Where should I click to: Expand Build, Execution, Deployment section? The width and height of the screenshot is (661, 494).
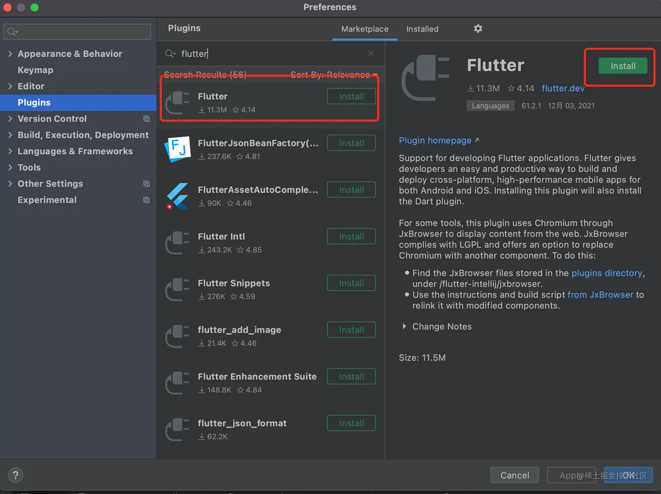click(x=10, y=135)
